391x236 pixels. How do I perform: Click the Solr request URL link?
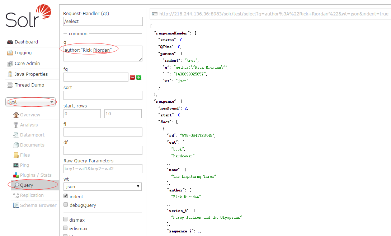click(x=273, y=14)
